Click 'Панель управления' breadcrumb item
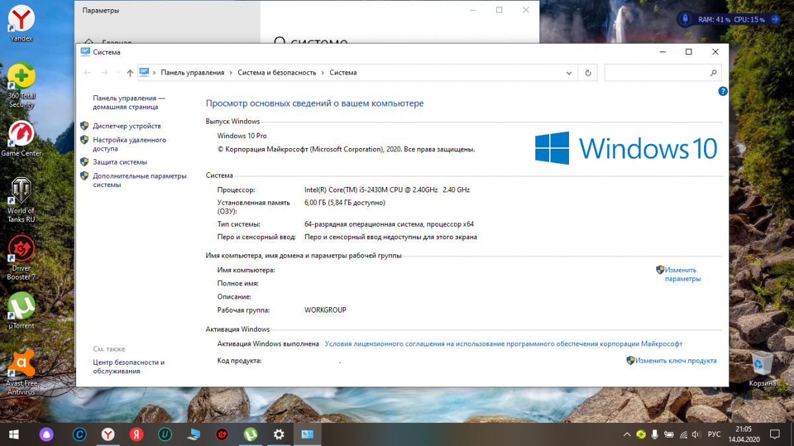This screenshot has width=794, height=446. pos(193,73)
